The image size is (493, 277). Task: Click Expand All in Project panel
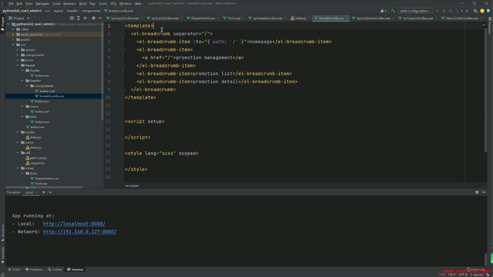(79, 18)
